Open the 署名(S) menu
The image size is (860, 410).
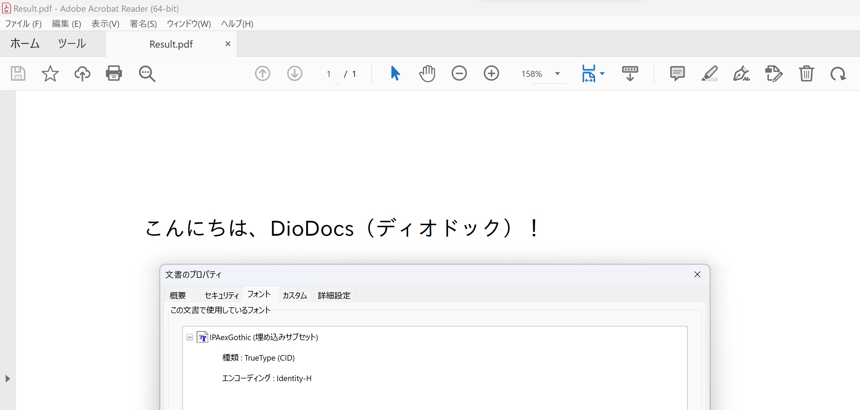(143, 24)
